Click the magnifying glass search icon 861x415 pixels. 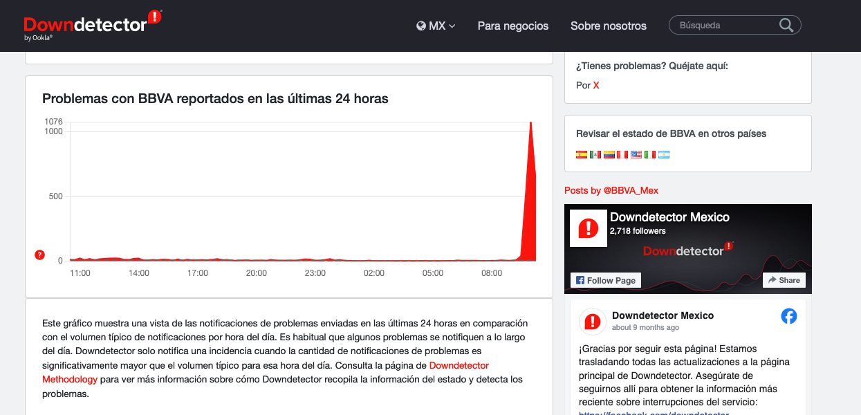click(786, 26)
